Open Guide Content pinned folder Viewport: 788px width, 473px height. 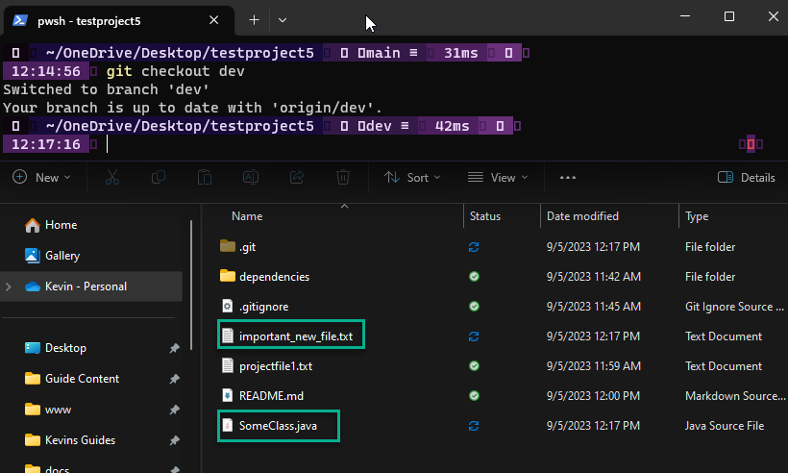click(x=72, y=379)
